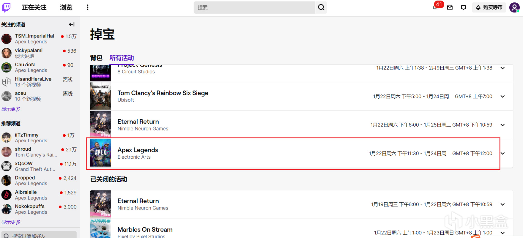Open the Twitch home logo
The image size is (523, 238).
(6, 7)
